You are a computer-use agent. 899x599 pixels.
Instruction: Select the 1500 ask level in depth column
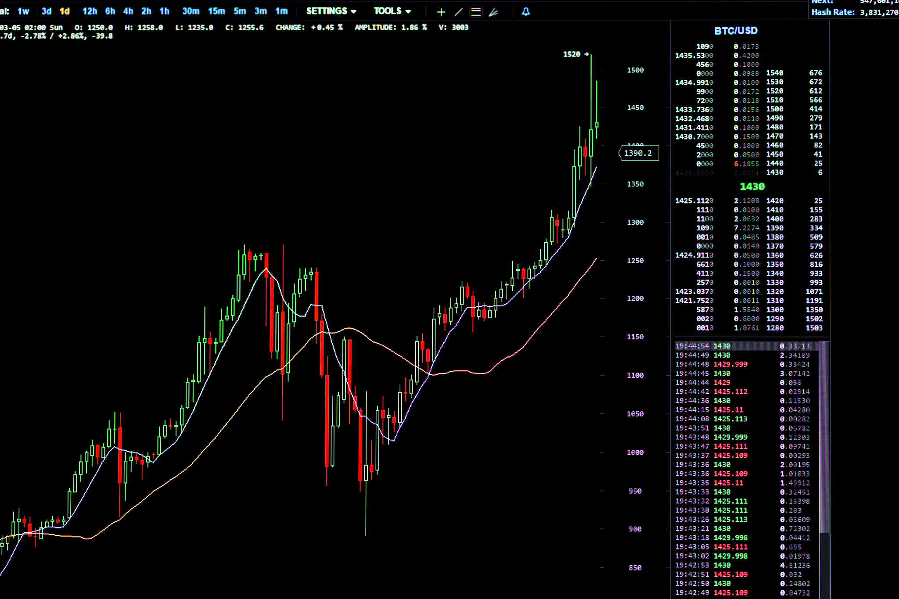[x=775, y=109]
